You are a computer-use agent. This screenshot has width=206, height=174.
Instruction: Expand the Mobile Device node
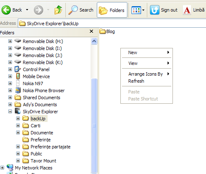(x=10, y=76)
